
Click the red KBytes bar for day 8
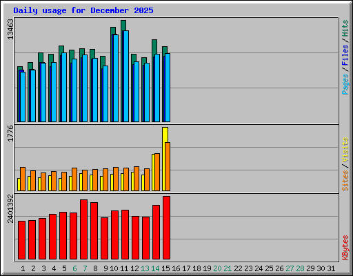coord(94,230)
